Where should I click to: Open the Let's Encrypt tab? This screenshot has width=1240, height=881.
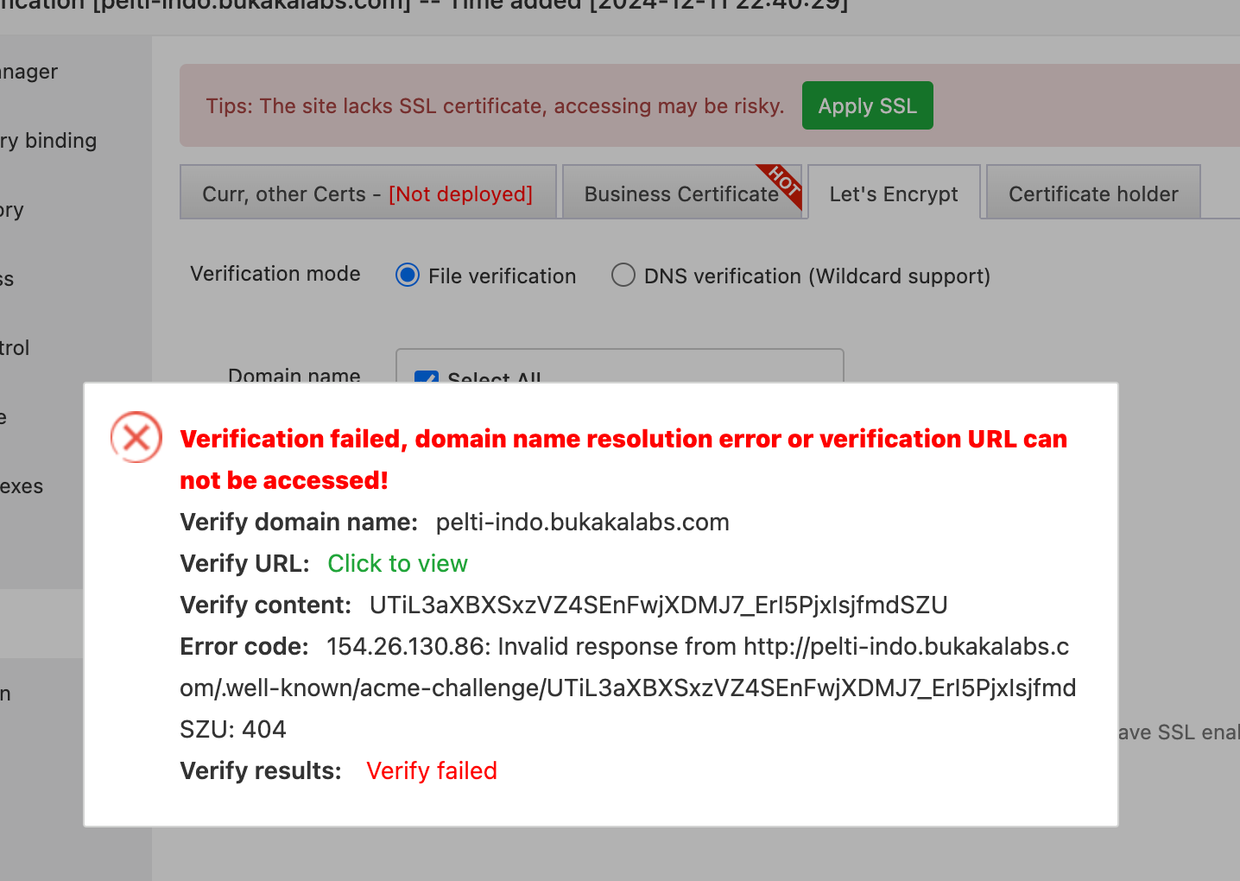pyautogui.click(x=893, y=193)
